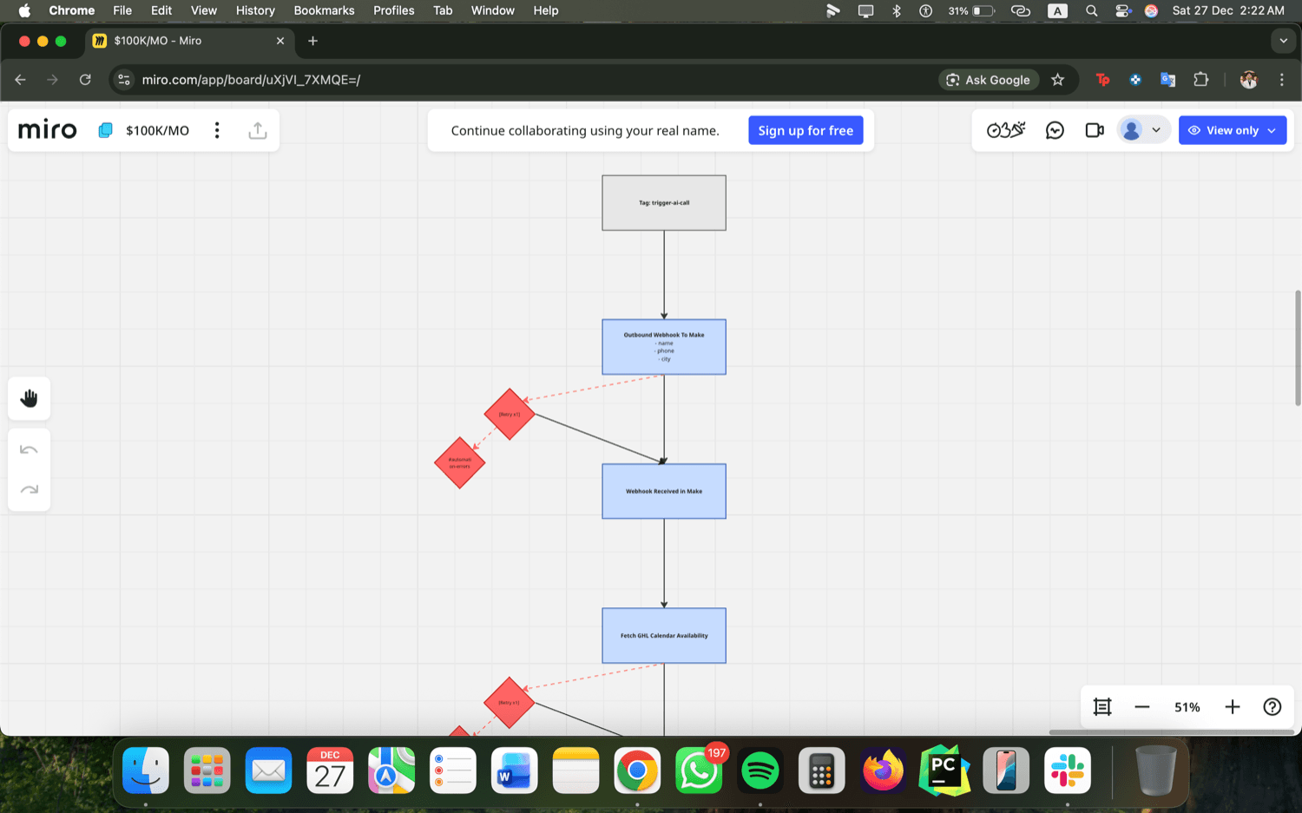
Task: Open a new tab with plus
Action: tap(312, 41)
